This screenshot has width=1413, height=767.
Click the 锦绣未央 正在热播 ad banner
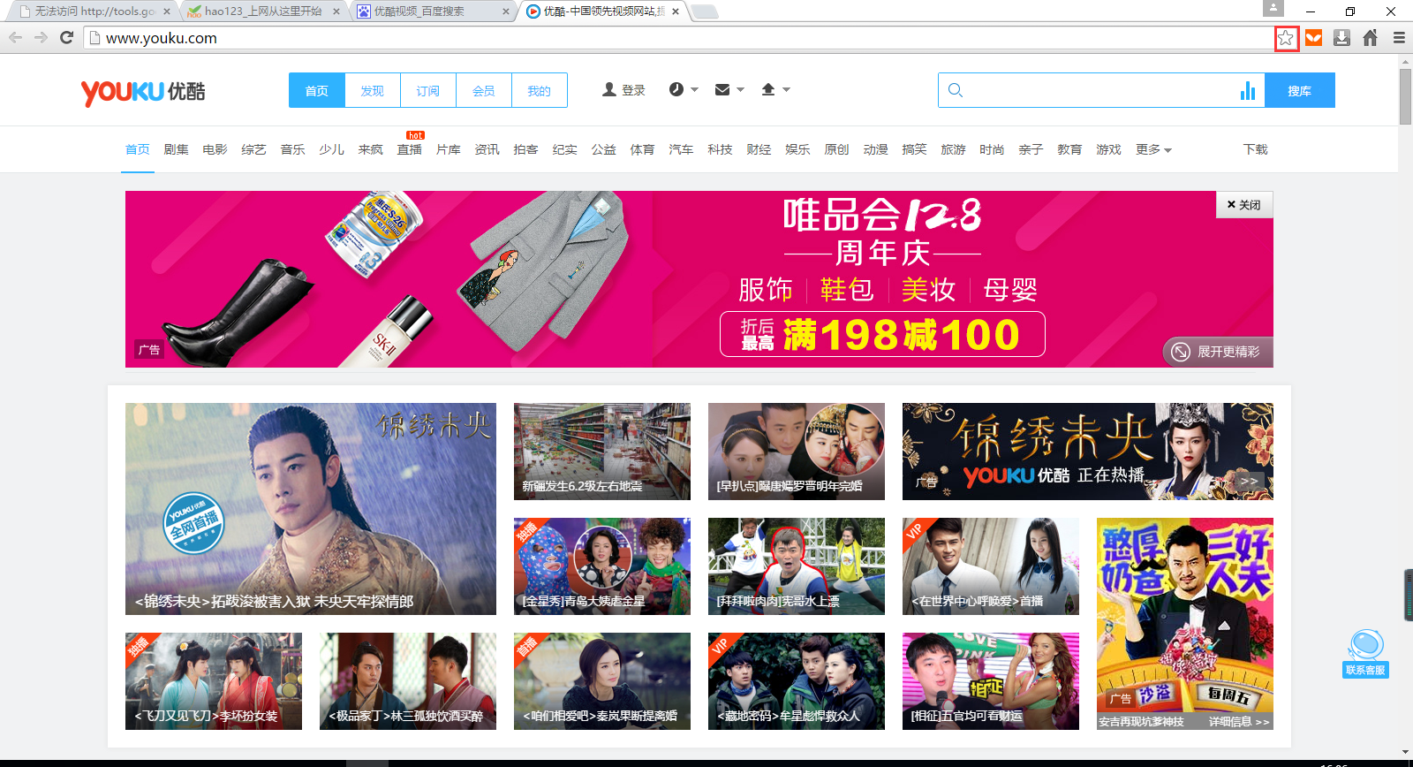point(1088,452)
